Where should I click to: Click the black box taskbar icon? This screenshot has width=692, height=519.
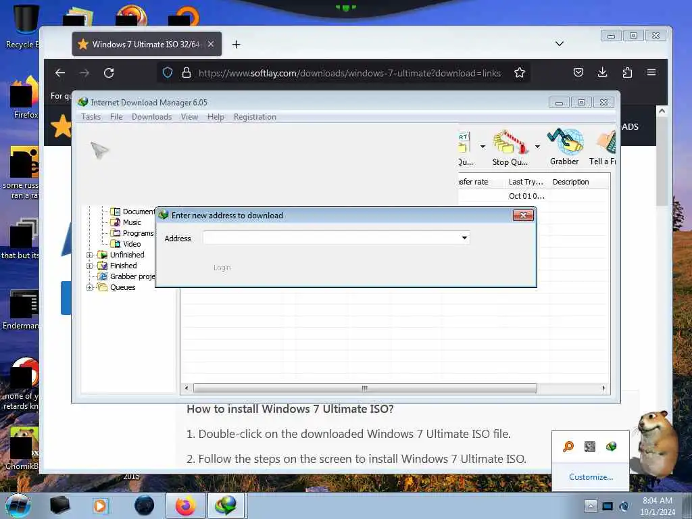point(59,505)
